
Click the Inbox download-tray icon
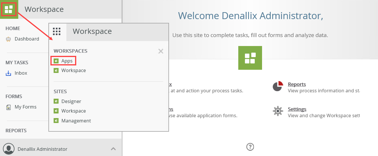(8, 73)
